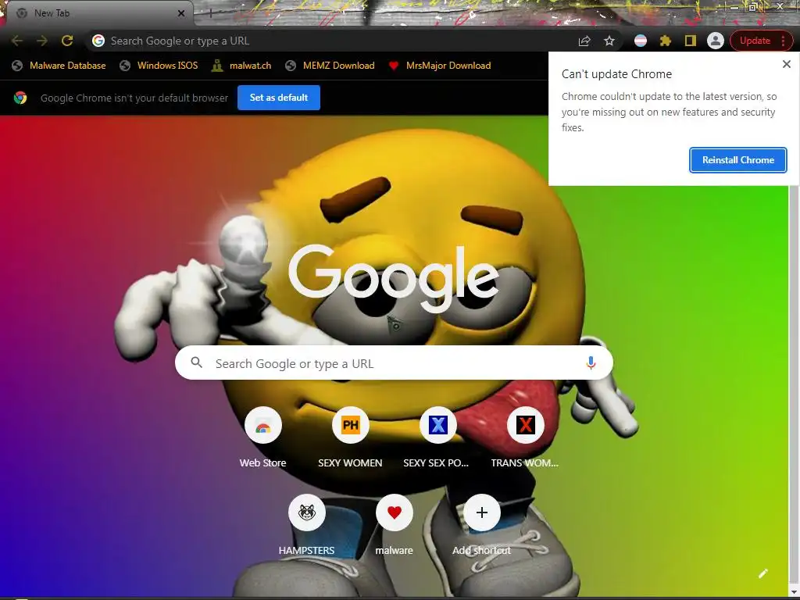
Task: Close the Can't update Chrome popup
Action: [786, 64]
